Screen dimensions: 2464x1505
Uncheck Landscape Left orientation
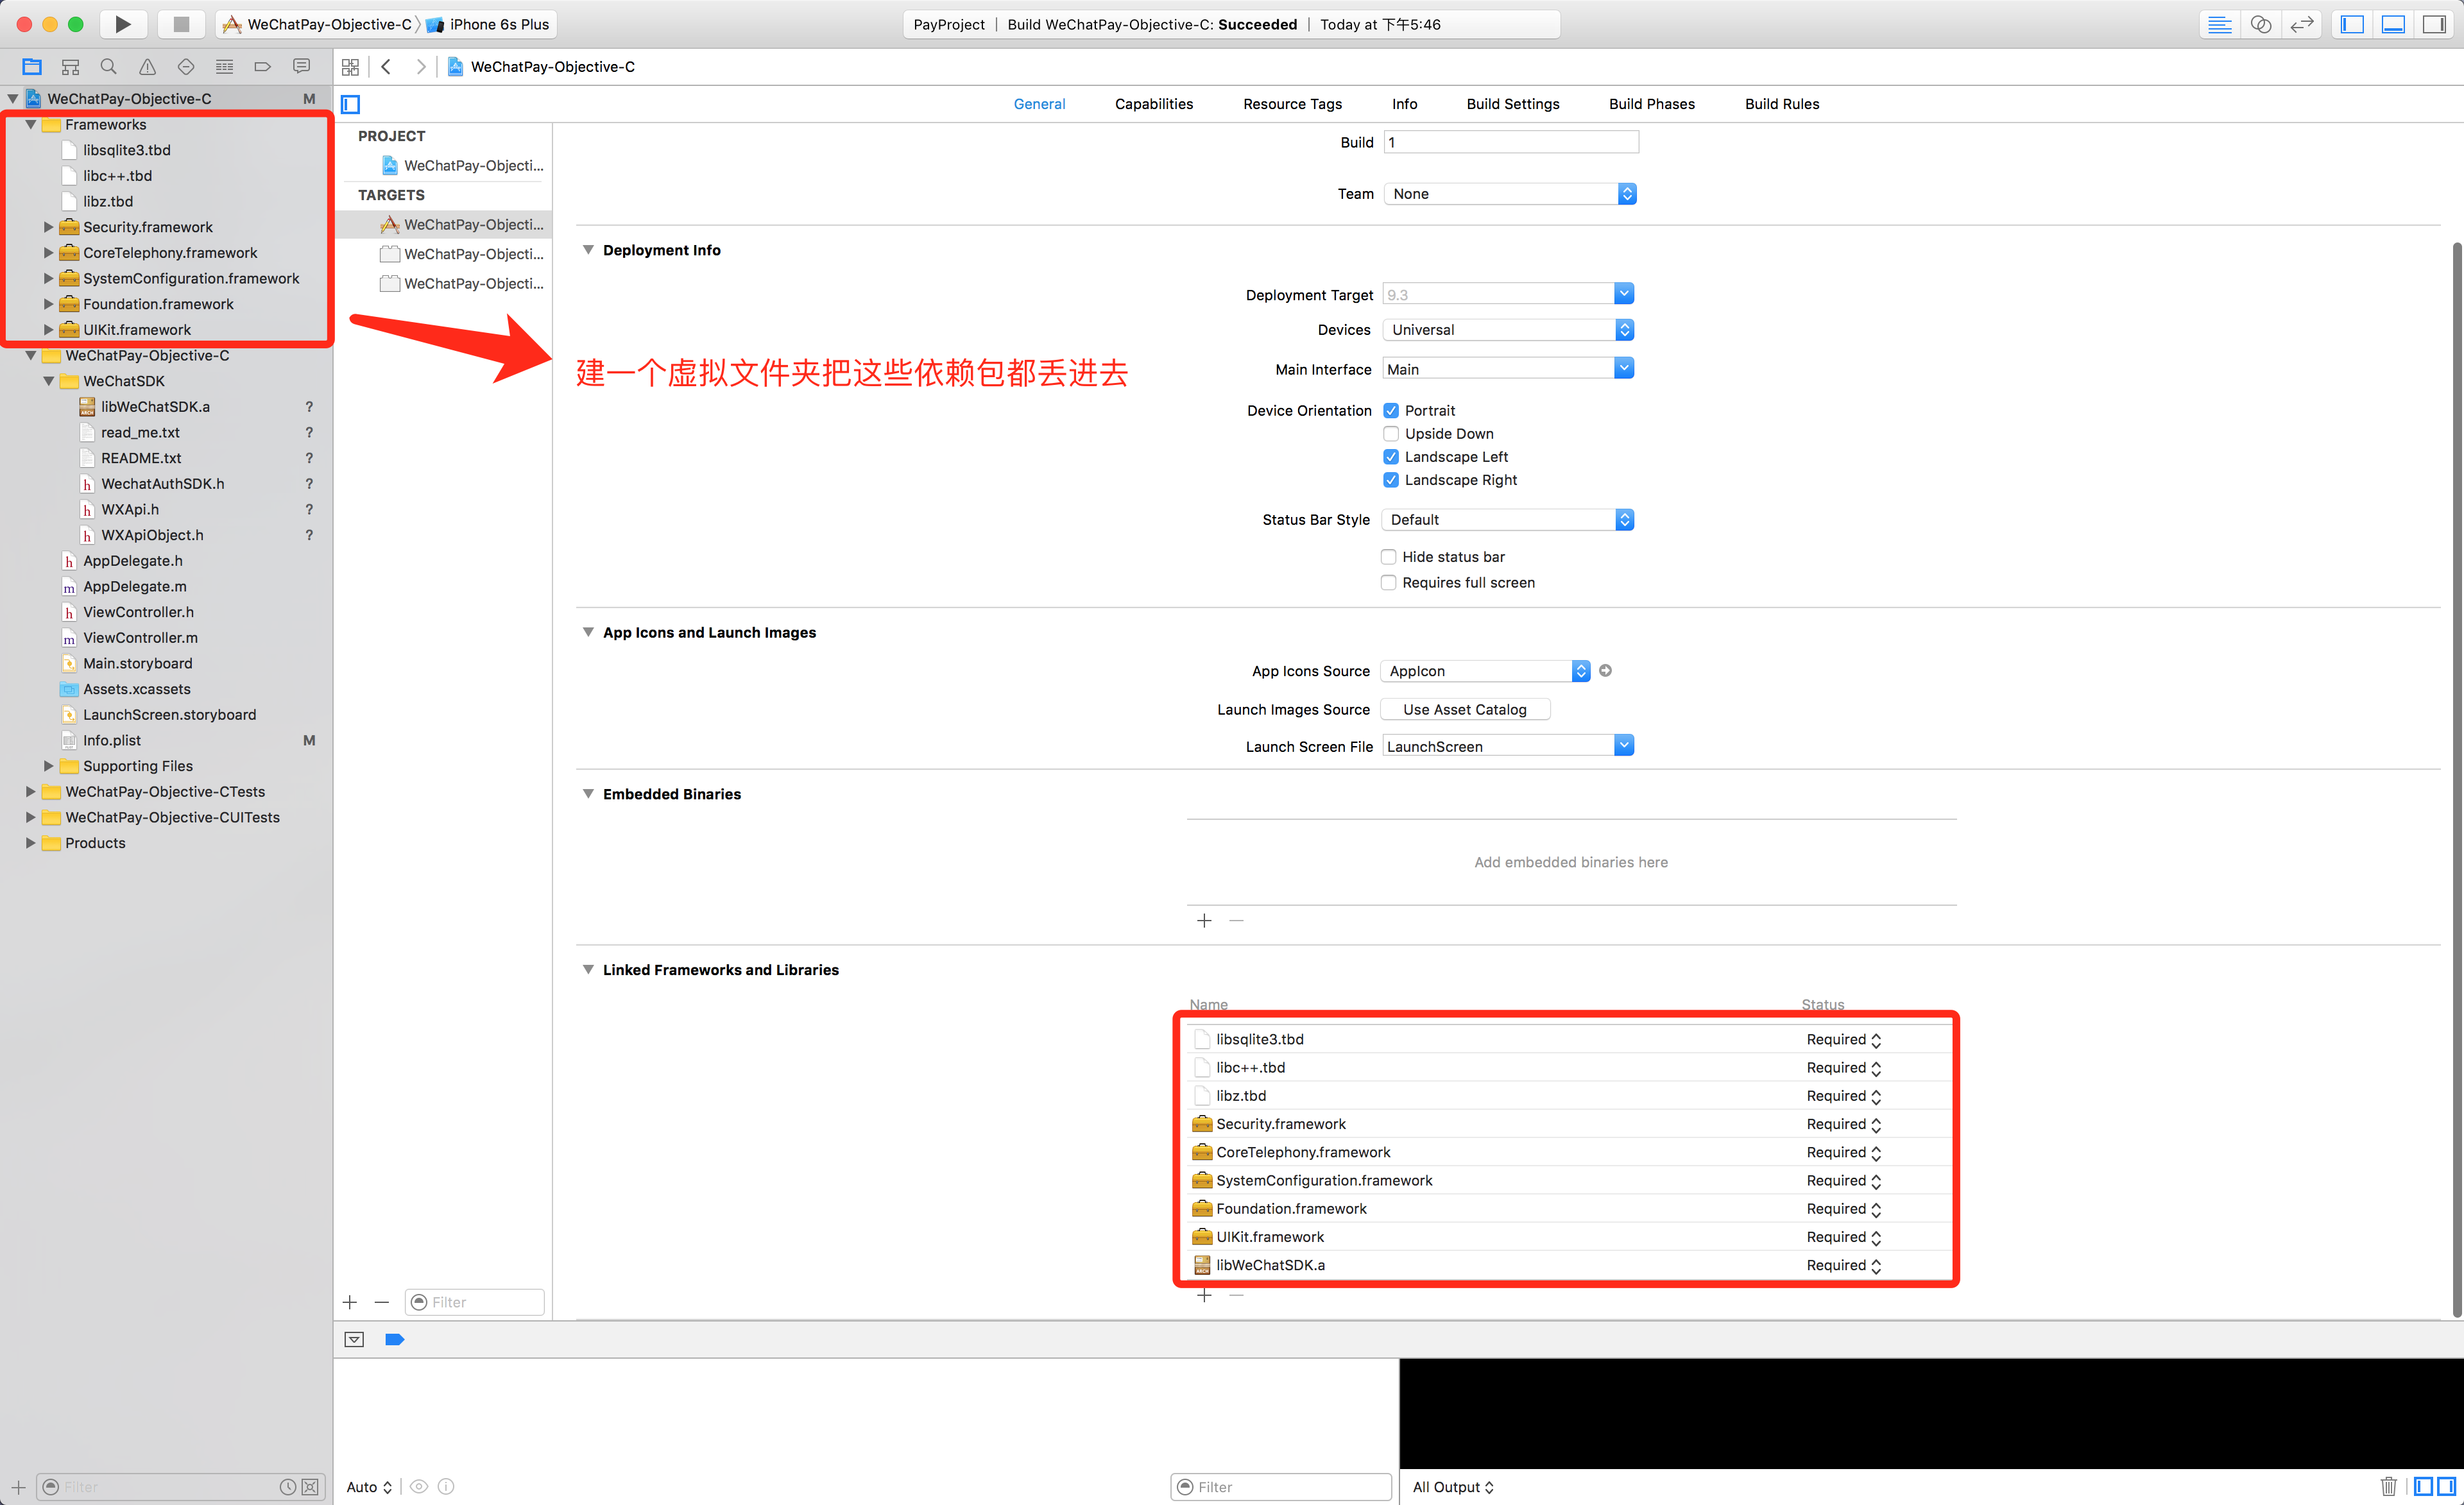1390,456
